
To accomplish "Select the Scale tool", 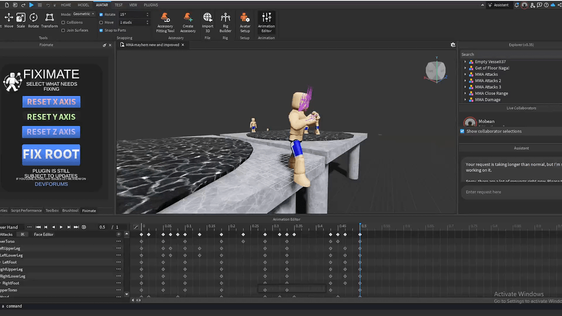I will pyautogui.click(x=21, y=20).
